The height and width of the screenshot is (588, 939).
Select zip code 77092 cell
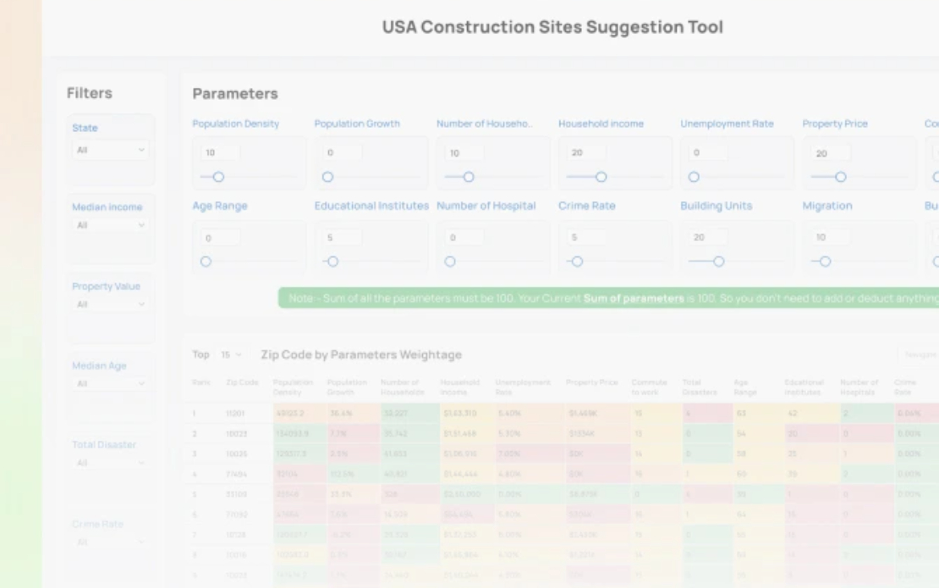236,514
